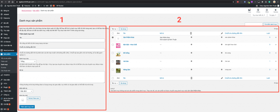Screen dimensions: 280x112
Task: Expand Tùy chọn hiển thị screen options
Action: pos(259,15)
